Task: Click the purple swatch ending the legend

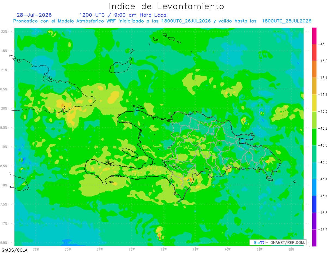Action: click(x=314, y=238)
